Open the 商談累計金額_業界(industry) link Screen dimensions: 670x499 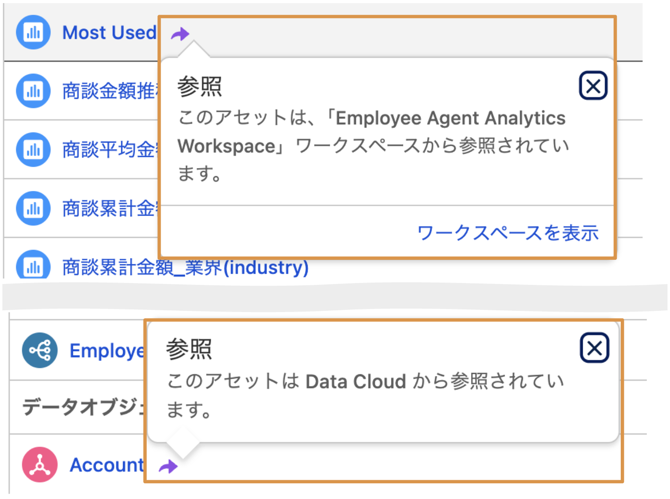point(185,267)
